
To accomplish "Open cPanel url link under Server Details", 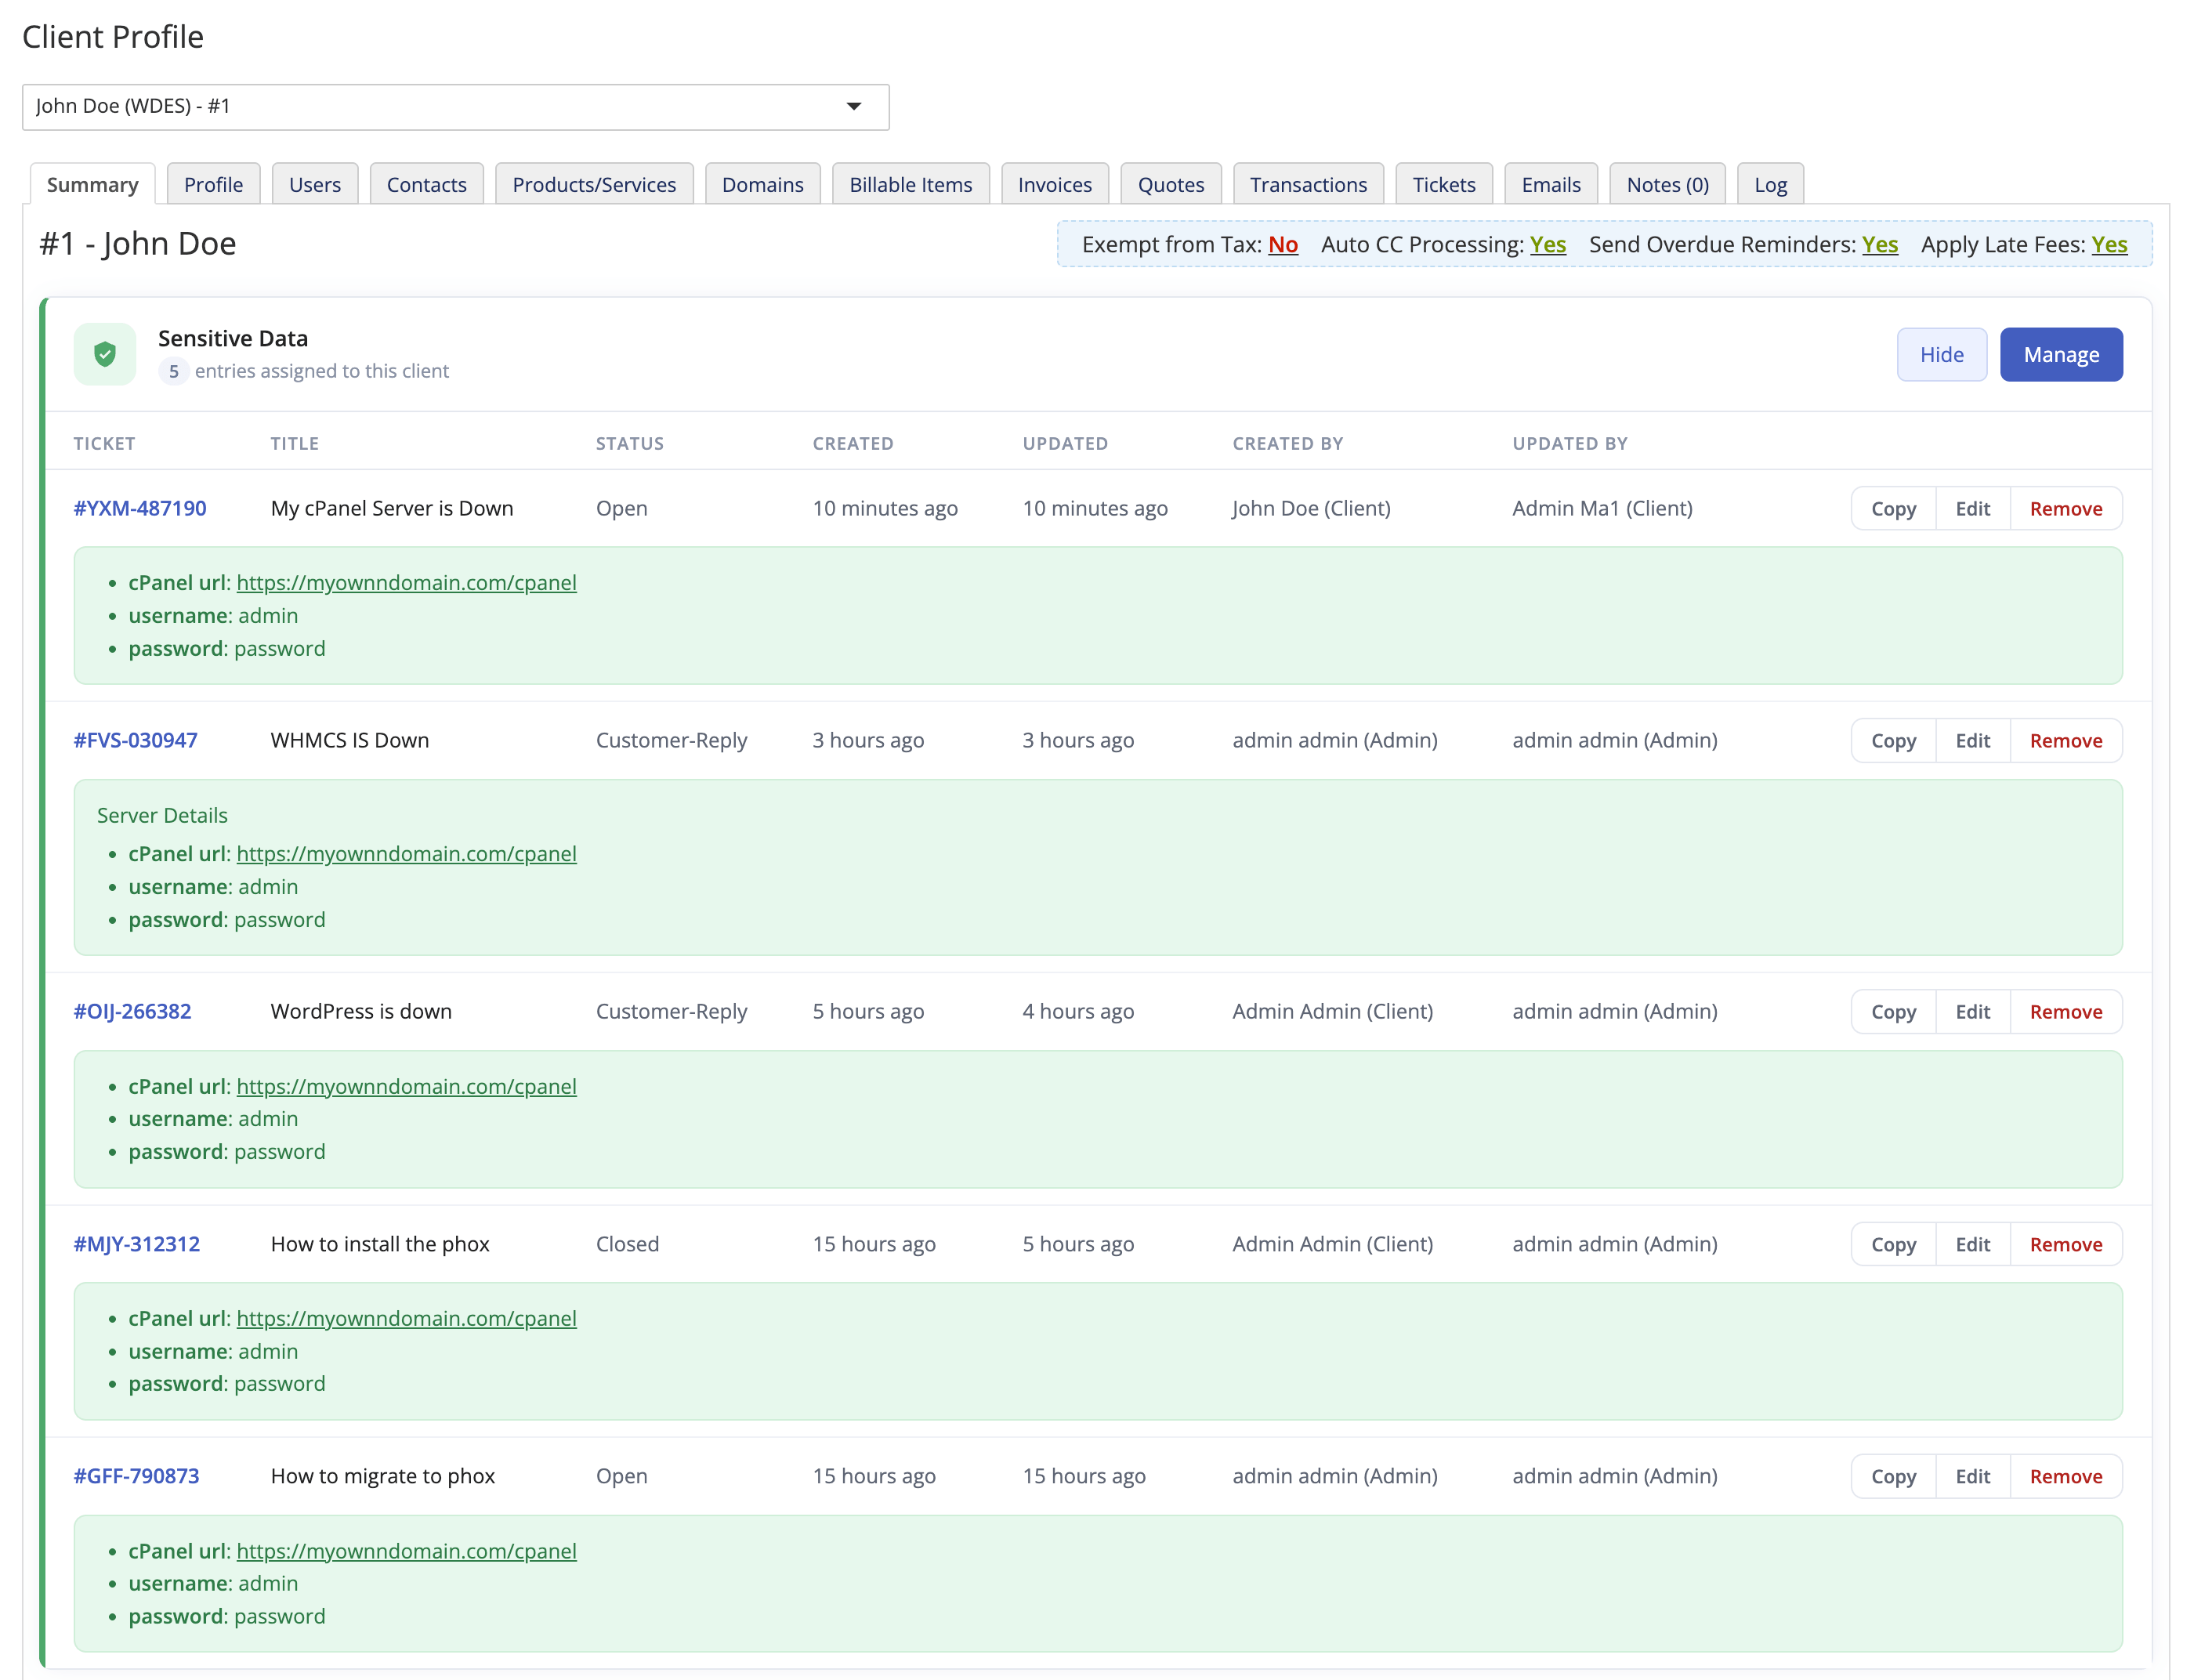I will 406,854.
